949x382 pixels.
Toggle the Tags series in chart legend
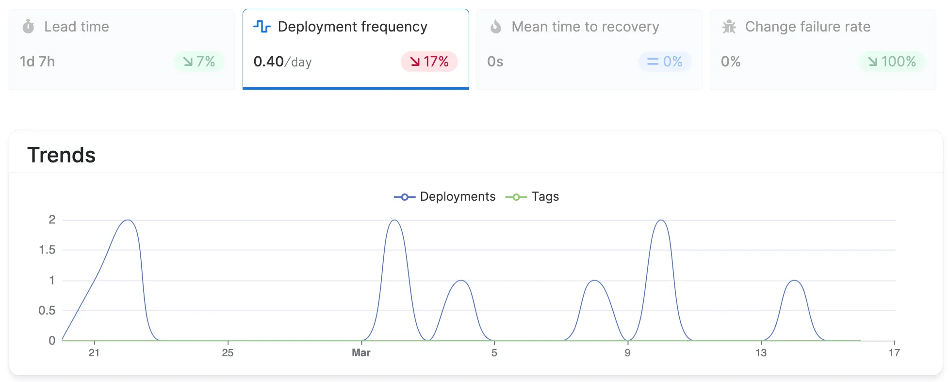click(x=532, y=197)
